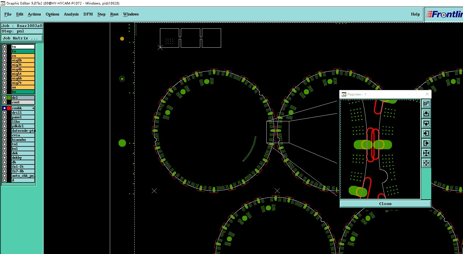Select the 11bo layer name
463x254 pixels.
click(23, 122)
